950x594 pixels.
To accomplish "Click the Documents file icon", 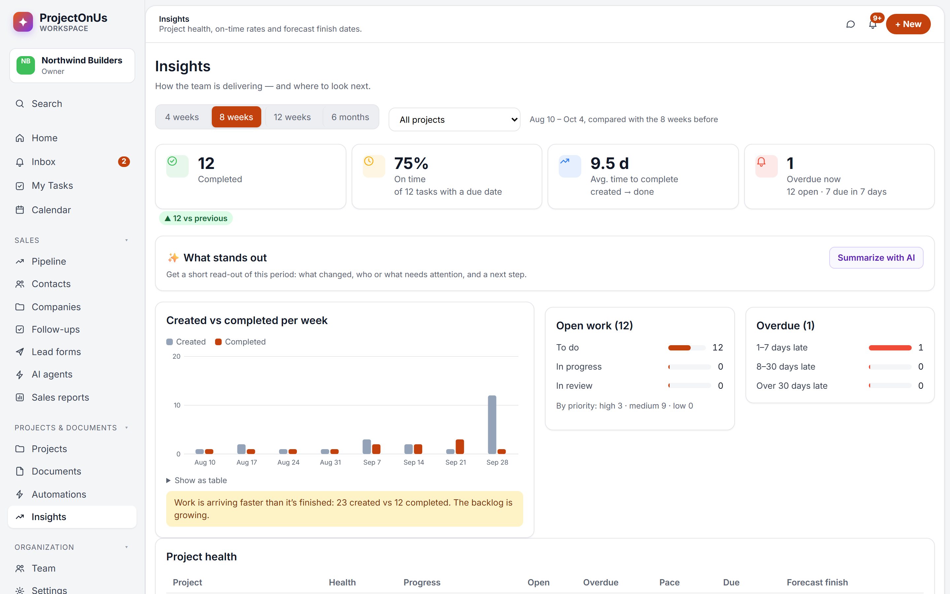I will click(x=20, y=471).
